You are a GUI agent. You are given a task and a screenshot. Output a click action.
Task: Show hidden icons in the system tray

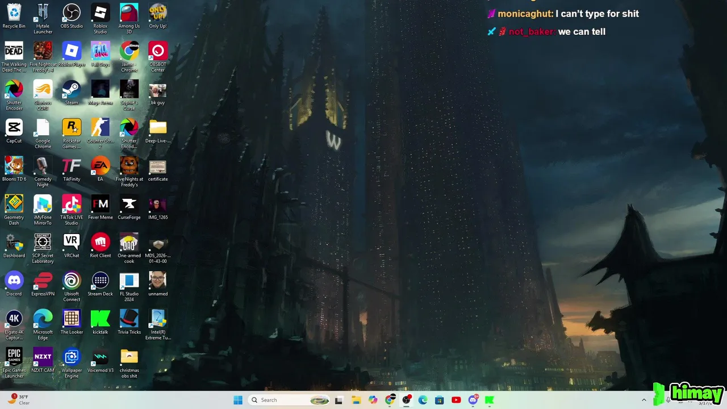pyautogui.click(x=644, y=400)
